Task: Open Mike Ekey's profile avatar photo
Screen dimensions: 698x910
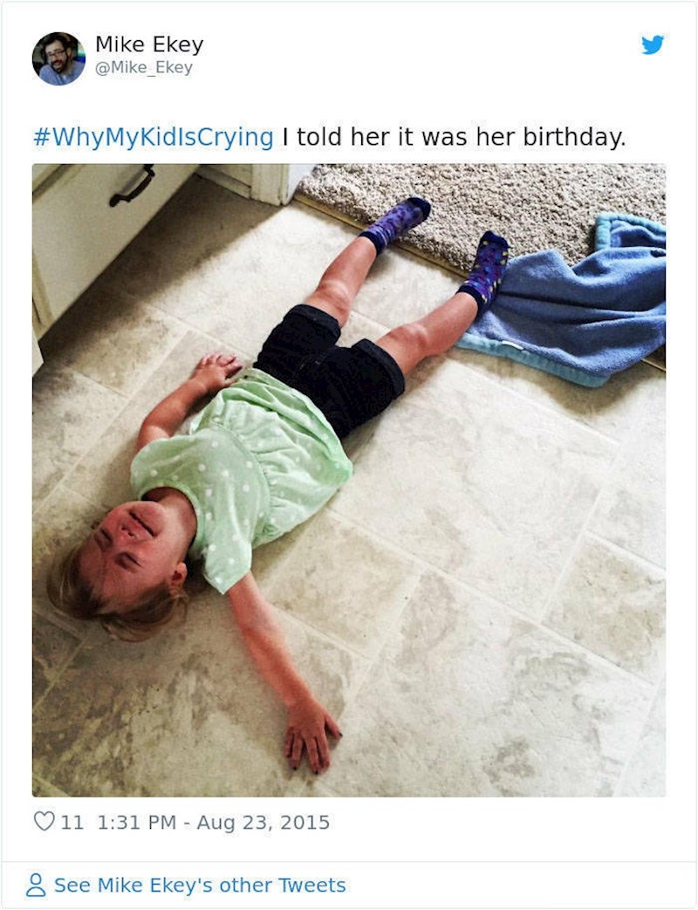Action: tap(58, 58)
